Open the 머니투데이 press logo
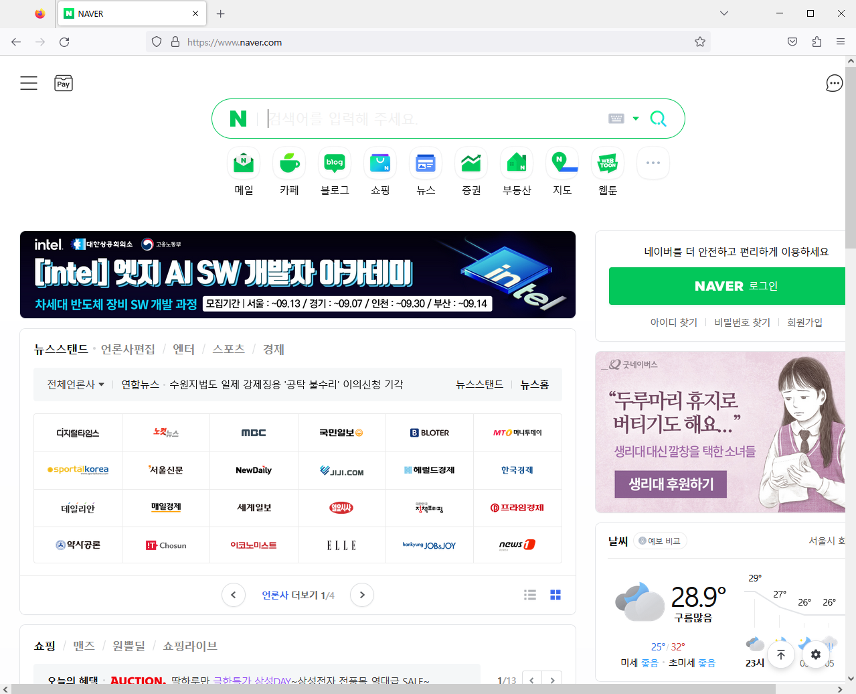The image size is (856, 694). click(517, 433)
